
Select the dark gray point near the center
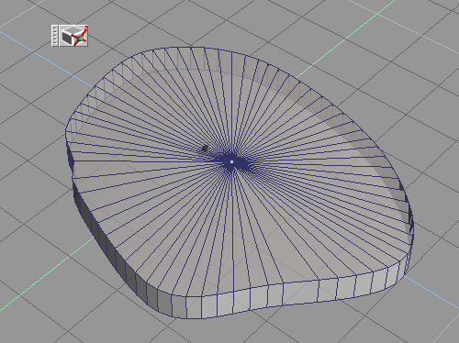coord(206,149)
